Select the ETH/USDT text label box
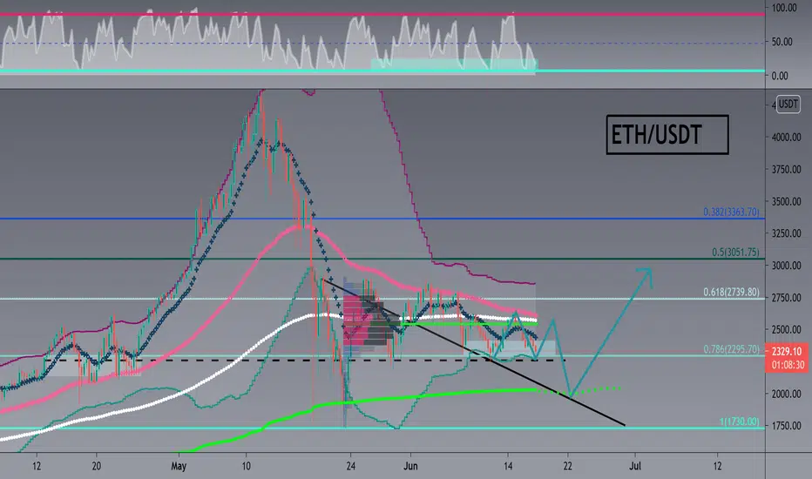This screenshot has height=479, width=812. (x=667, y=135)
